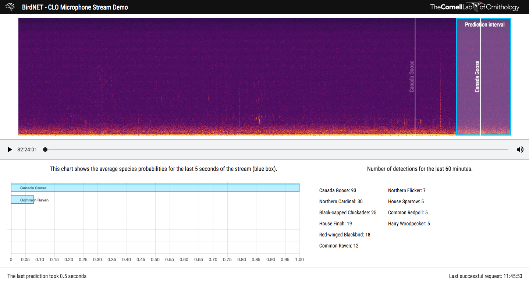Click 'Northern Flicker: 7' detection entry

tap(407, 190)
